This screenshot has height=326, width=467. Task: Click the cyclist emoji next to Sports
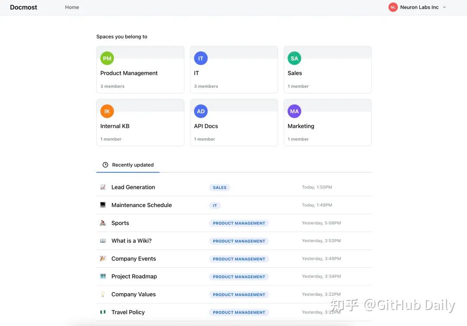[x=103, y=223]
